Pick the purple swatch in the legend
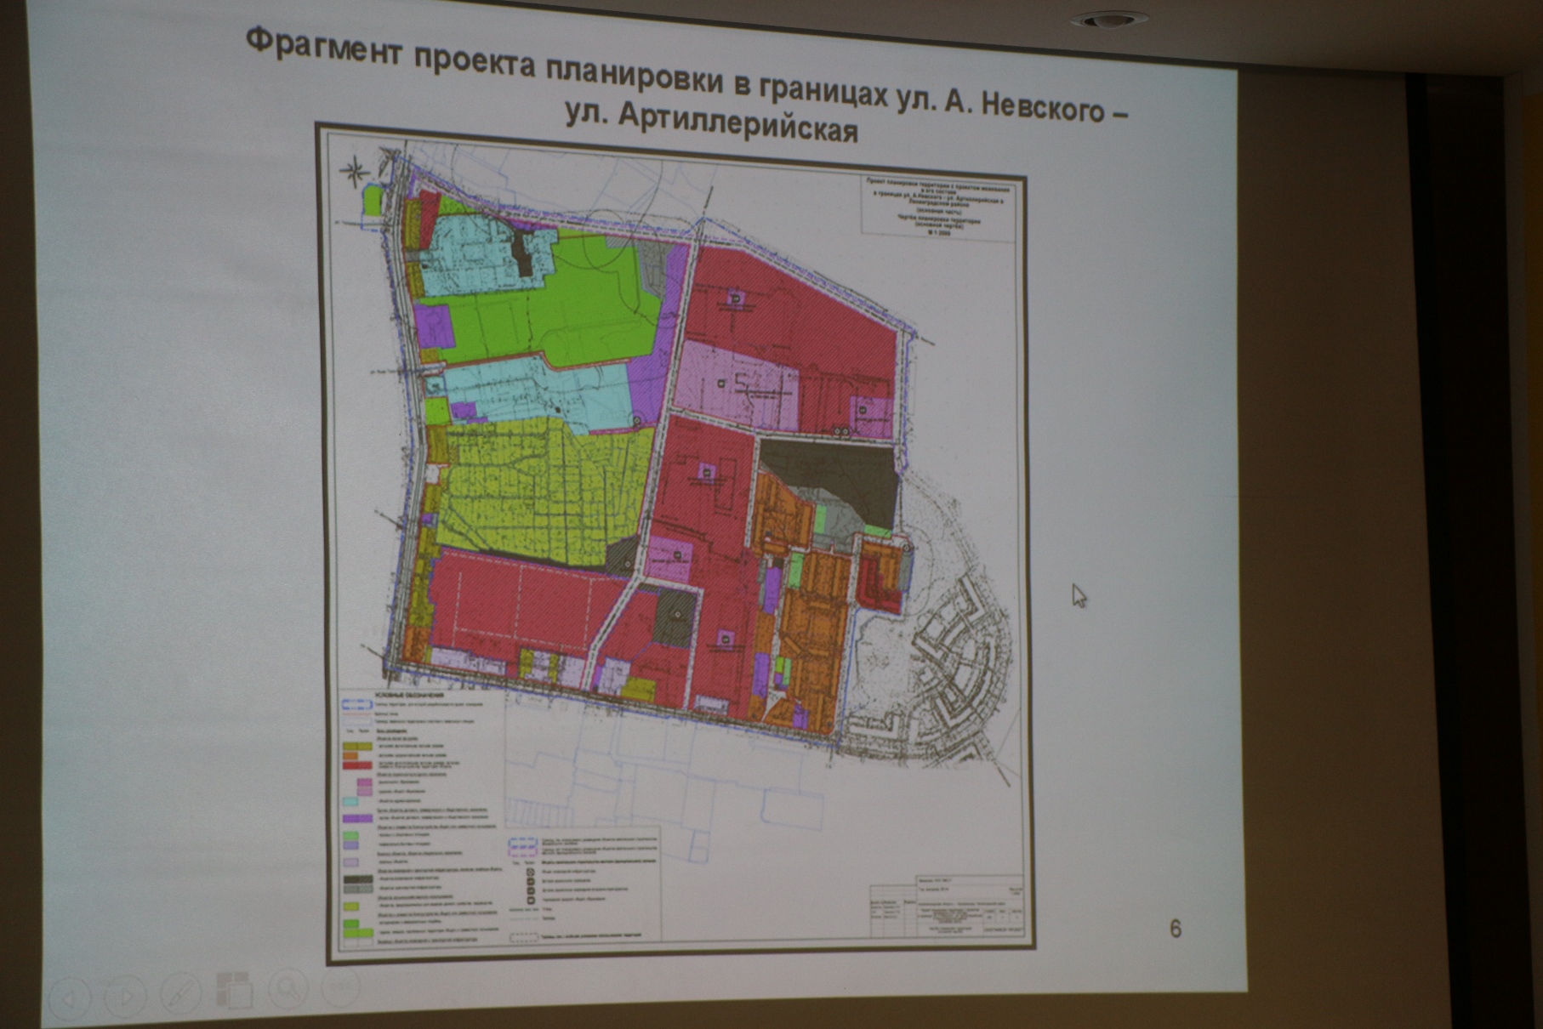 click(358, 818)
